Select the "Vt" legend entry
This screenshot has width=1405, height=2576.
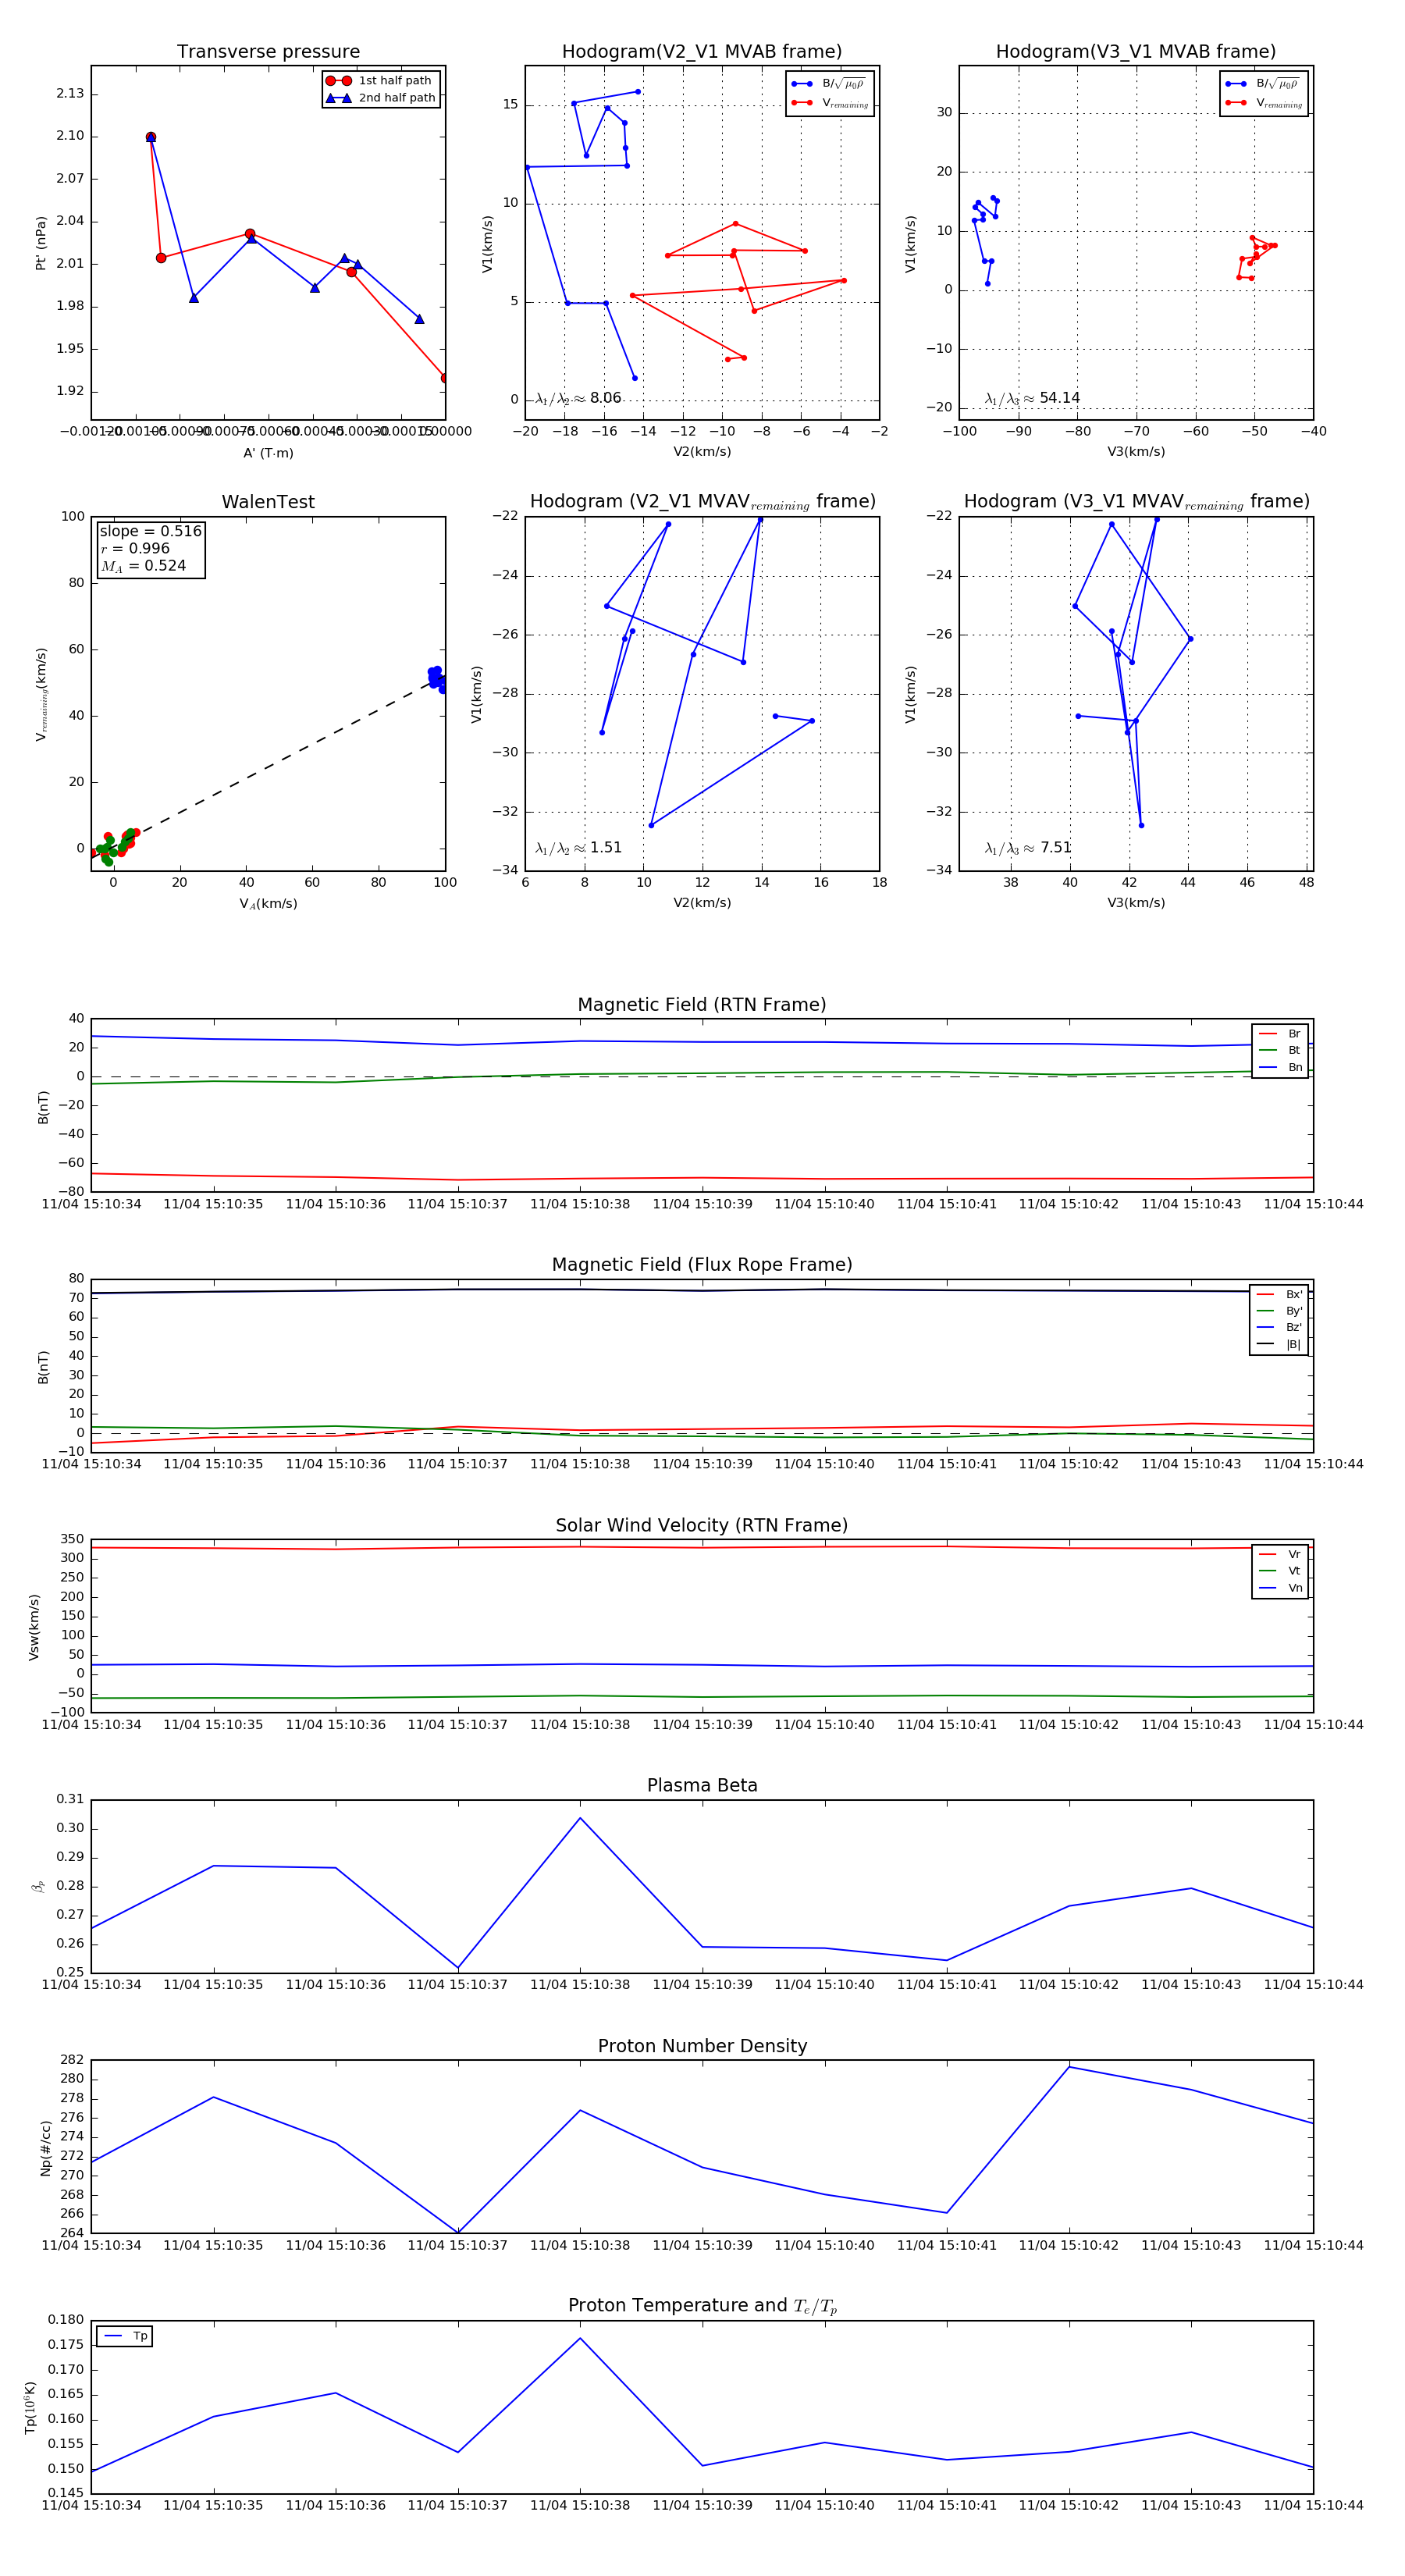pyautogui.click(x=1280, y=1571)
